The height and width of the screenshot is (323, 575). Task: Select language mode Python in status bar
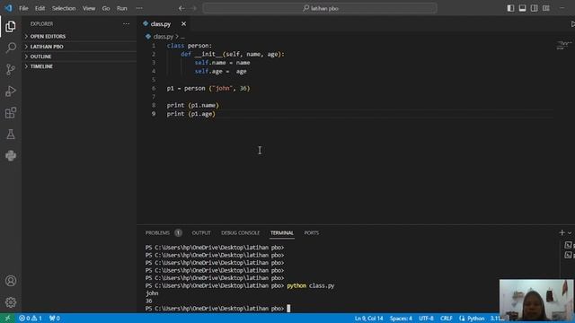coord(475,319)
